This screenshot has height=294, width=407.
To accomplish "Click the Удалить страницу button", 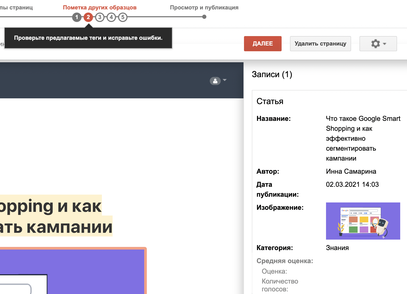I will pyautogui.click(x=320, y=44).
